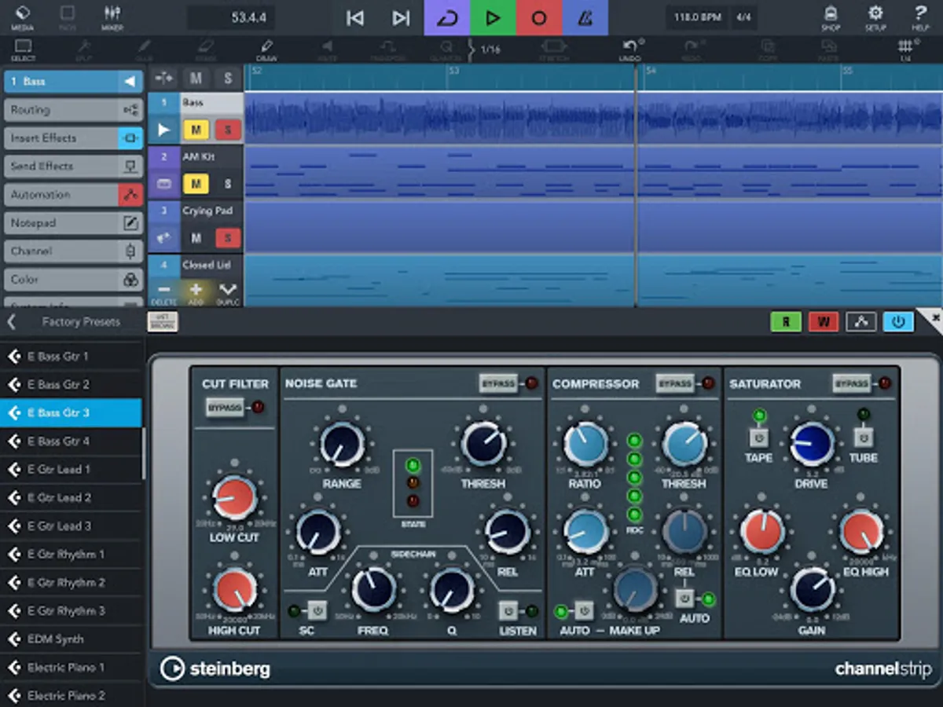943x707 pixels.
Task: Solo the Crying Pad track
Action: (227, 238)
